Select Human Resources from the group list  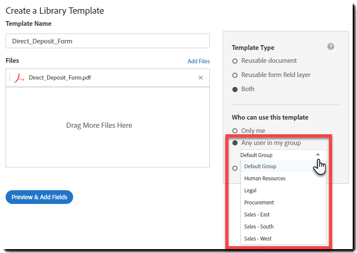click(x=265, y=179)
